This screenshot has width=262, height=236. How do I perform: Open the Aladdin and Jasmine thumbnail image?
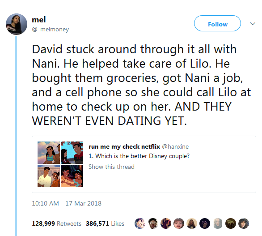(x=72, y=176)
